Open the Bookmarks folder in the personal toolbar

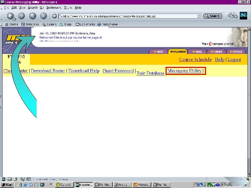point(85,24)
